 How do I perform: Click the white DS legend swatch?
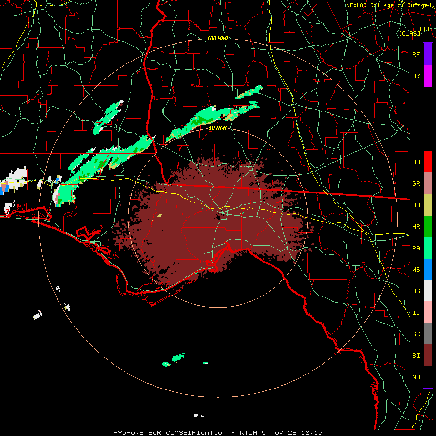point(428,291)
